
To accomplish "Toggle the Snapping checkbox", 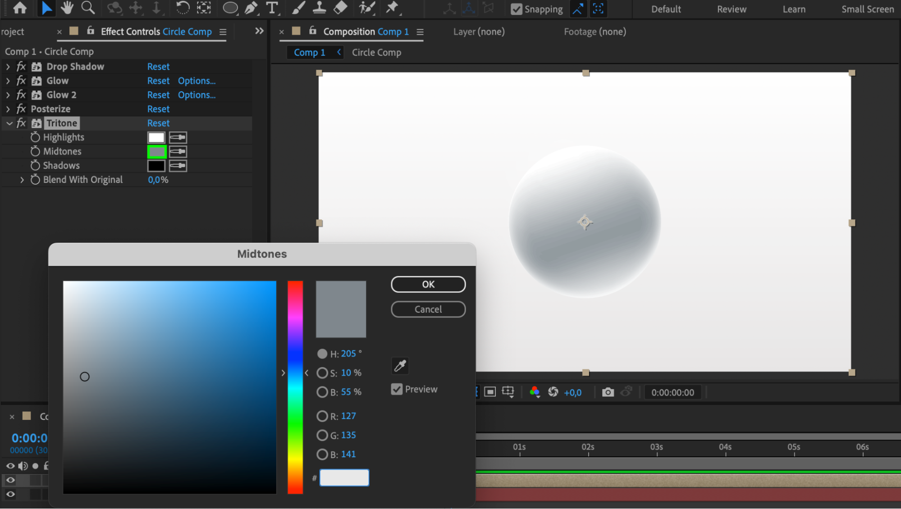I will tap(517, 9).
